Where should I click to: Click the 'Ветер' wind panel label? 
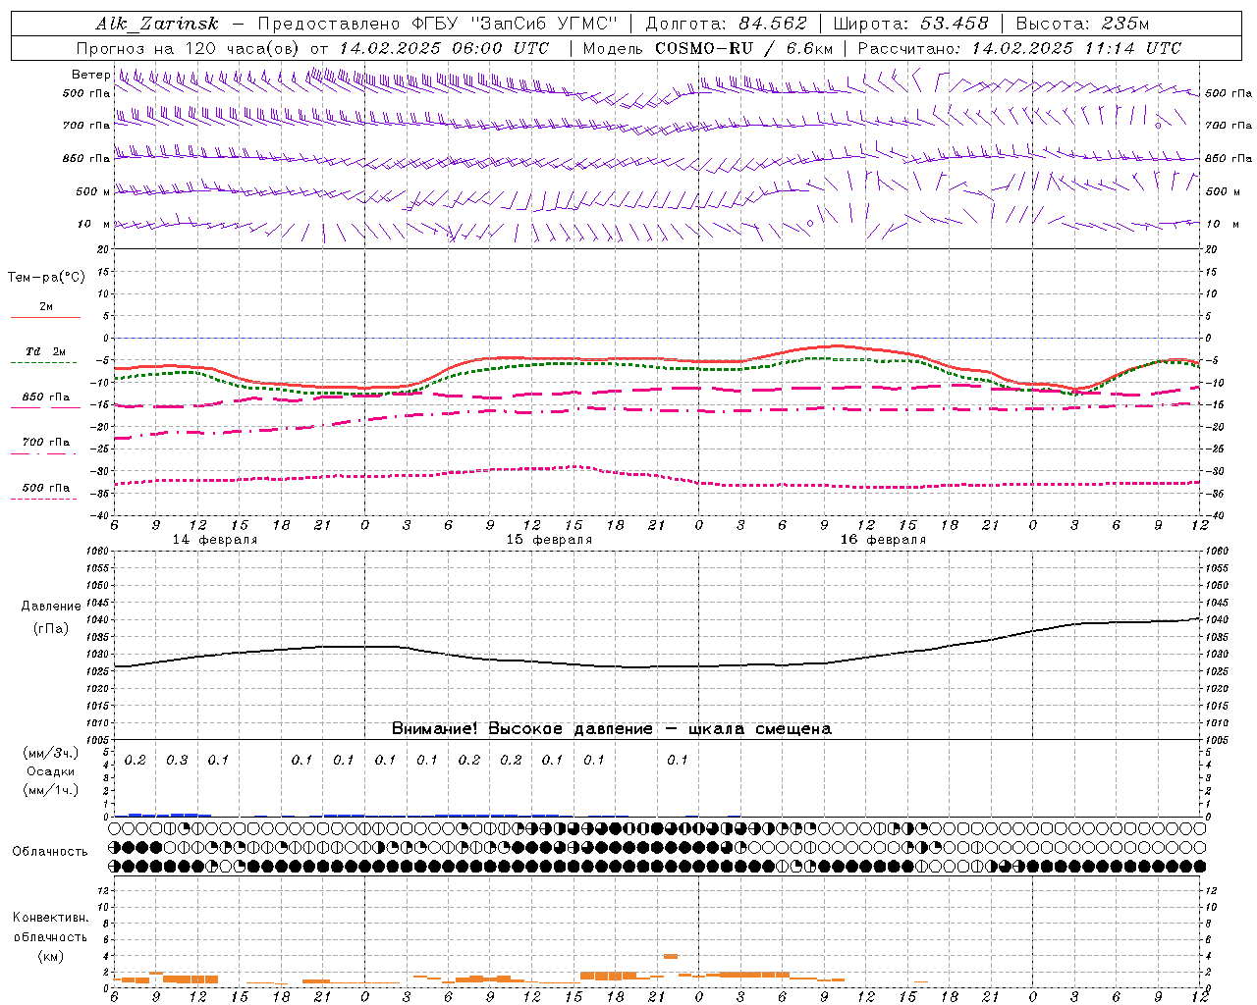click(x=90, y=75)
